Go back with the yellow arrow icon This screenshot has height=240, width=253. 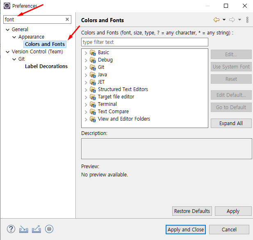pyautogui.click(x=217, y=20)
